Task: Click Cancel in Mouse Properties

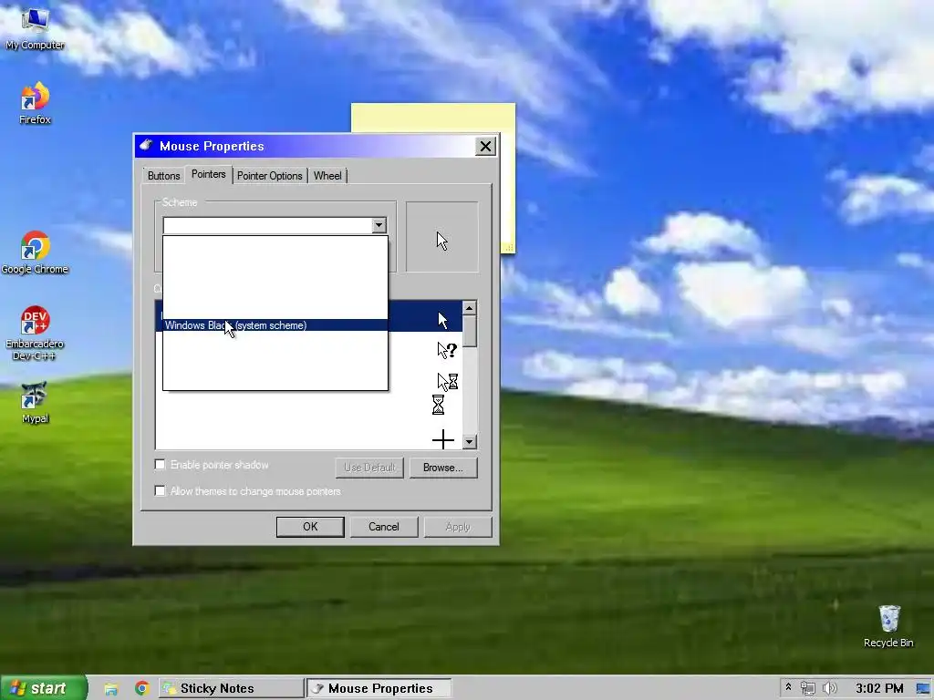Action: [x=384, y=526]
